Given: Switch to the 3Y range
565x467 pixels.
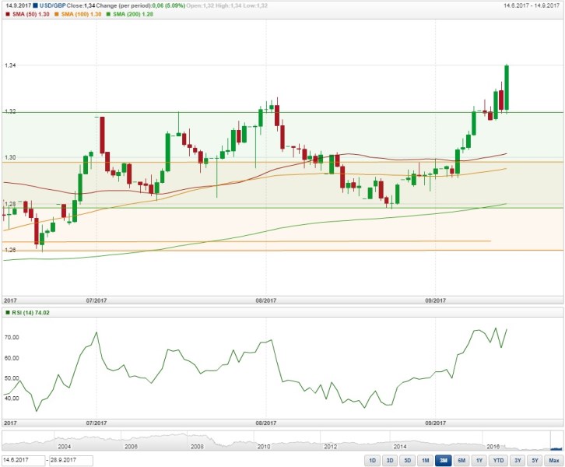Looking at the screenshot, I should coord(517,461).
